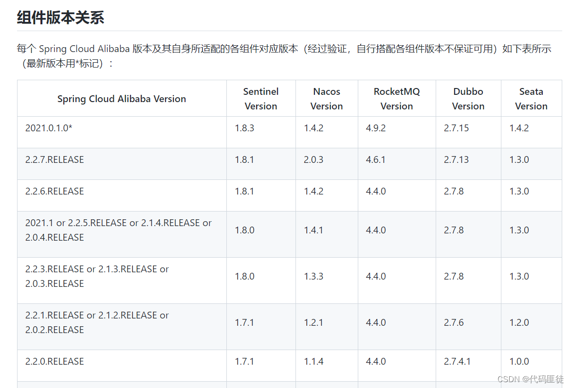
Task: Select Seata value 1.2.0
Action: pos(519,322)
